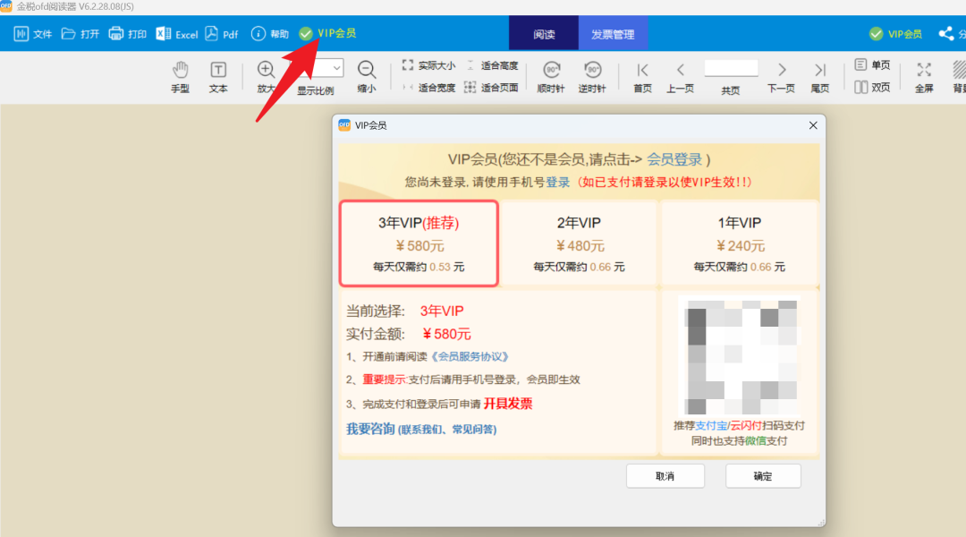This screenshot has width=966, height=537.
Task: Enable 单页 single-page view mode
Action: [872, 64]
